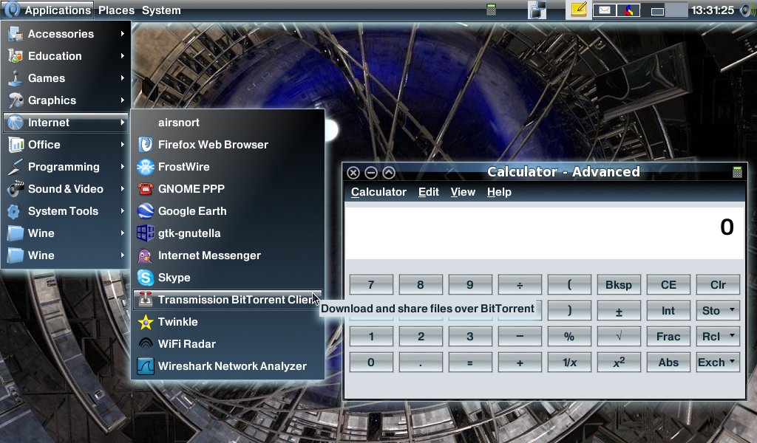Click the x squared button in Calculator
The height and width of the screenshot is (443, 757).
[619, 363]
